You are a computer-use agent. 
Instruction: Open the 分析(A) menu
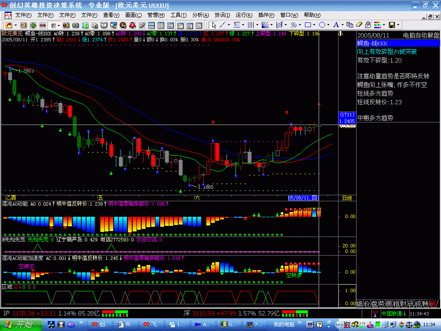[200, 15]
